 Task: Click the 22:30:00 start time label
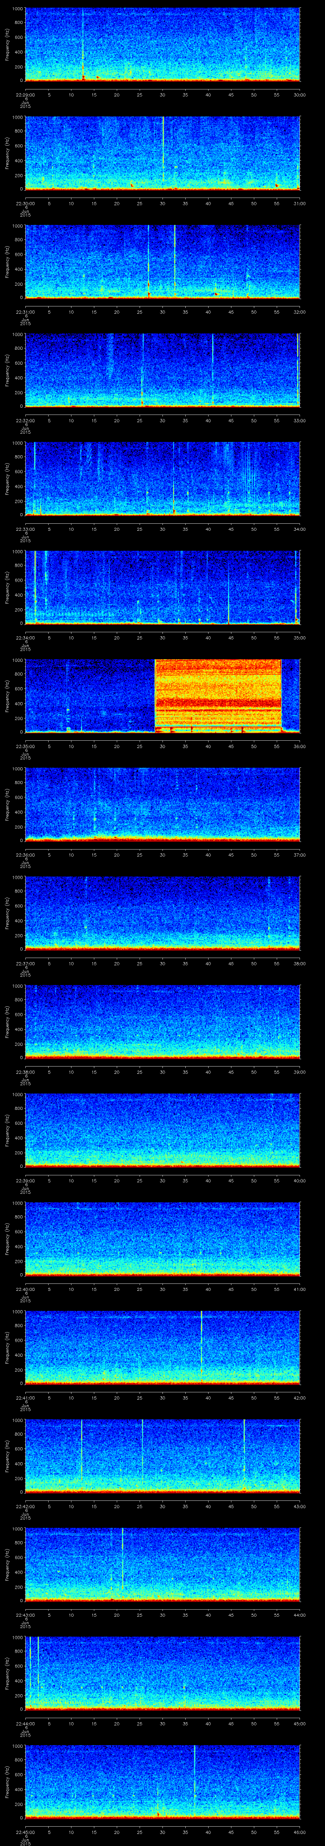point(25,204)
